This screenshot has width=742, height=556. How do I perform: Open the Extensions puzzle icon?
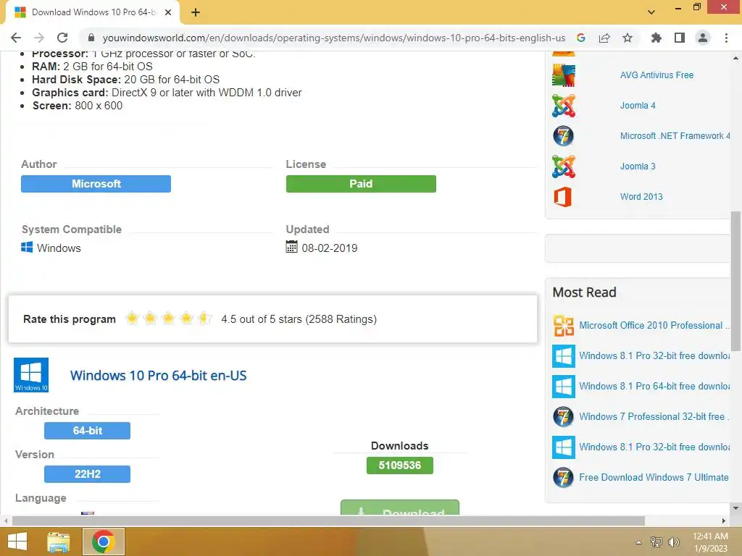point(656,38)
